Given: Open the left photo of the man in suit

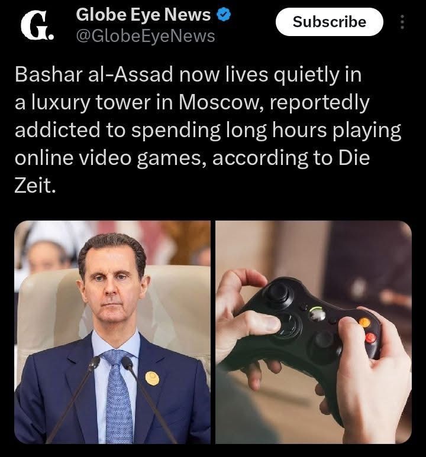Looking at the screenshot, I should point(112,332).
